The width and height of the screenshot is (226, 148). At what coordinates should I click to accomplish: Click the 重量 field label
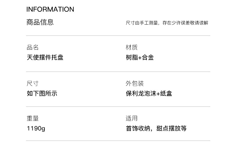(x=33, y=119)
